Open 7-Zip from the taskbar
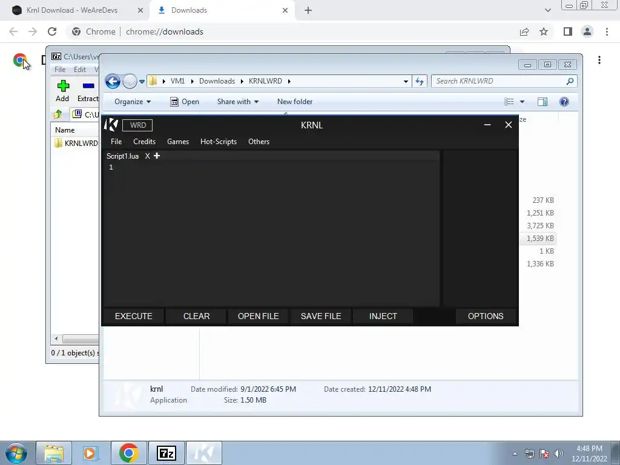Image resolution: width=620 pixels, height=465 pixels. coord(166,453)
